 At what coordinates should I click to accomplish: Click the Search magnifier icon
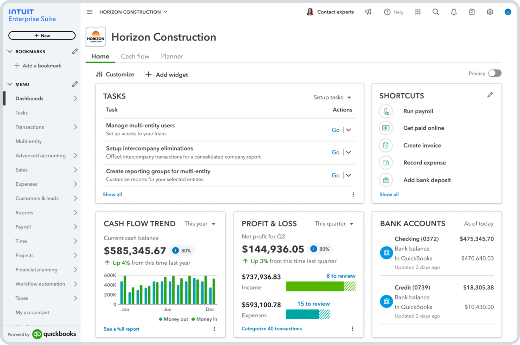click(x=436, y=12)
